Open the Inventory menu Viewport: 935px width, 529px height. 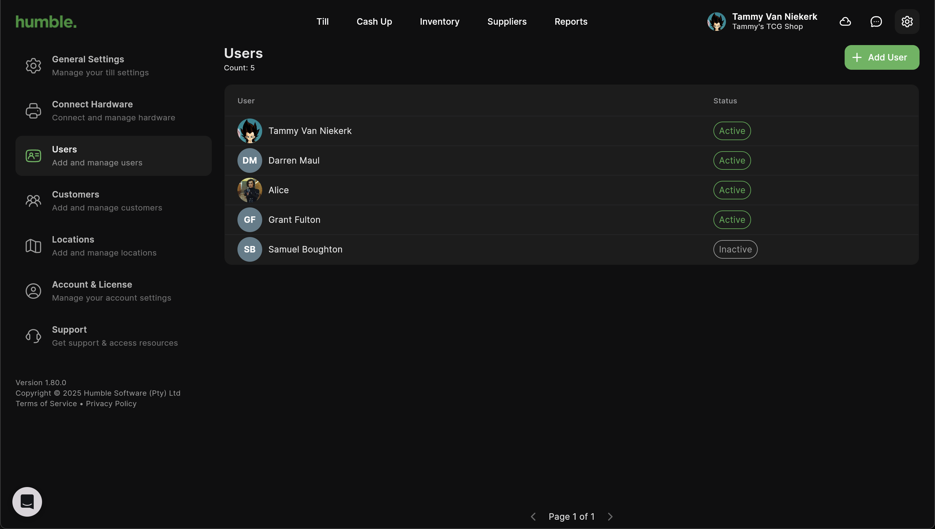click(439, 21)
